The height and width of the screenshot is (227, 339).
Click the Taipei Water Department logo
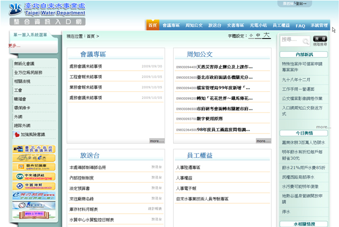[47, 10]
